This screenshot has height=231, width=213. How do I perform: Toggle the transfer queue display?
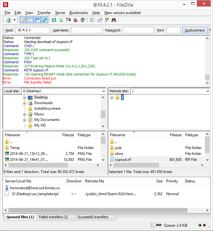tap(45, 20)
